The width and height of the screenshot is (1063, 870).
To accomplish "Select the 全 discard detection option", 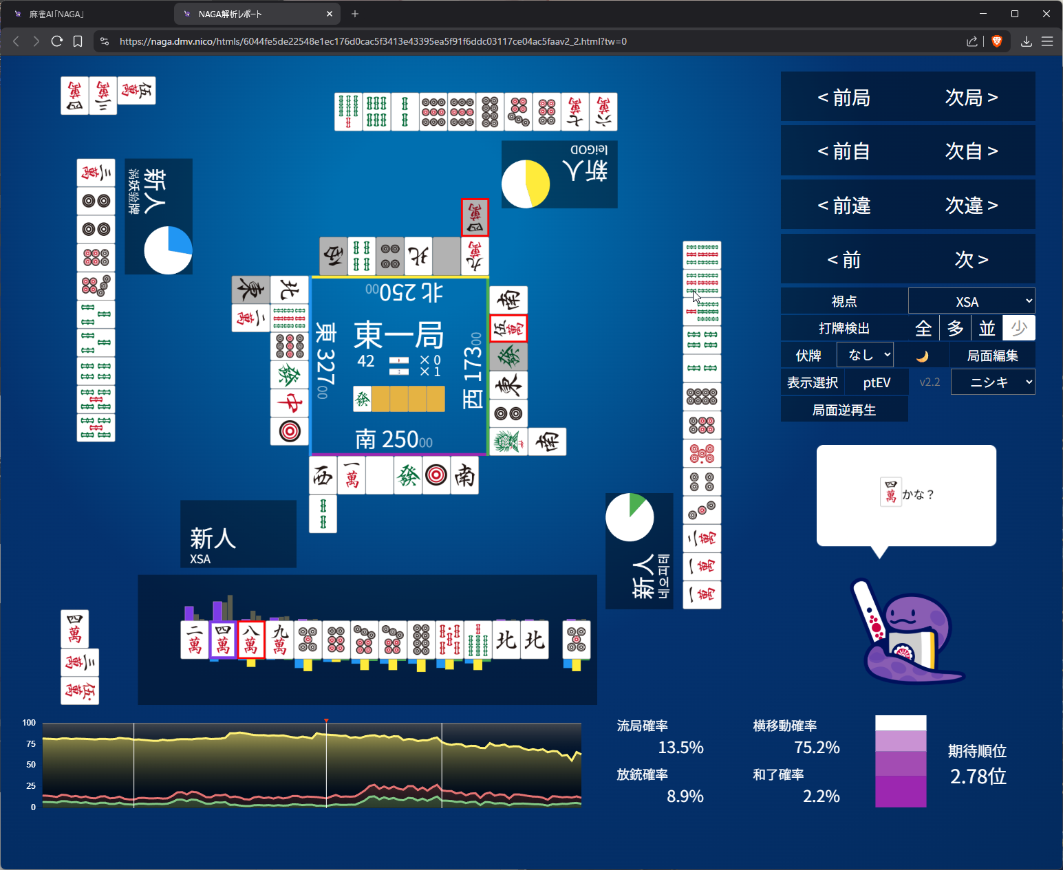I will (923, 328).
